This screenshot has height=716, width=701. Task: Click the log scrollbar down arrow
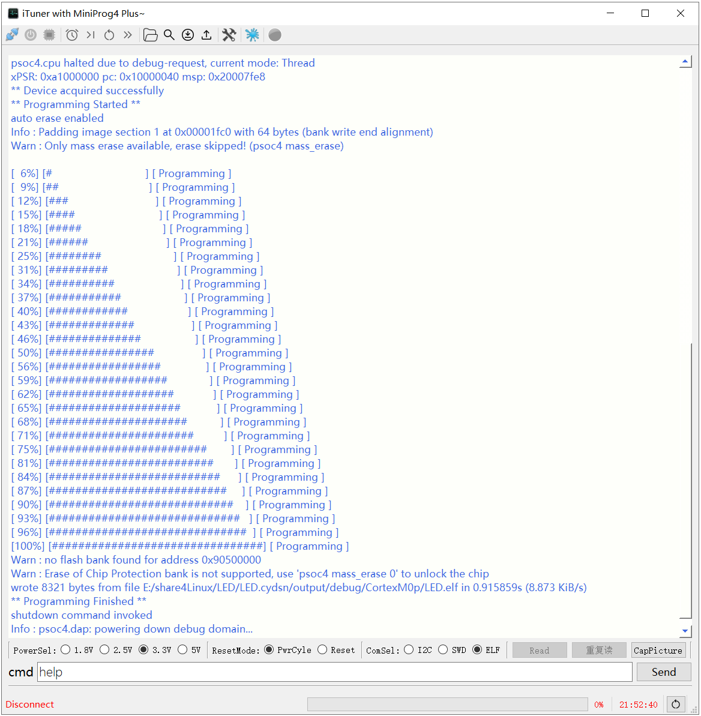click(685, 631)
